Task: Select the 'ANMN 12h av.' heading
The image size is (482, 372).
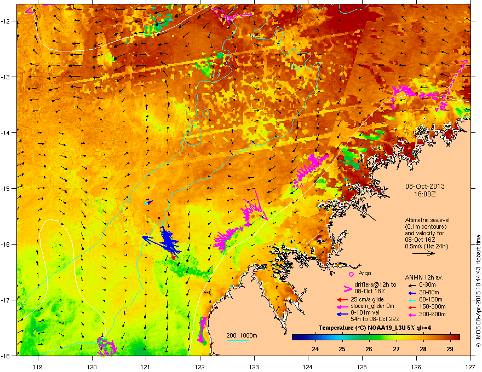Action: click(x=424, y=278)
